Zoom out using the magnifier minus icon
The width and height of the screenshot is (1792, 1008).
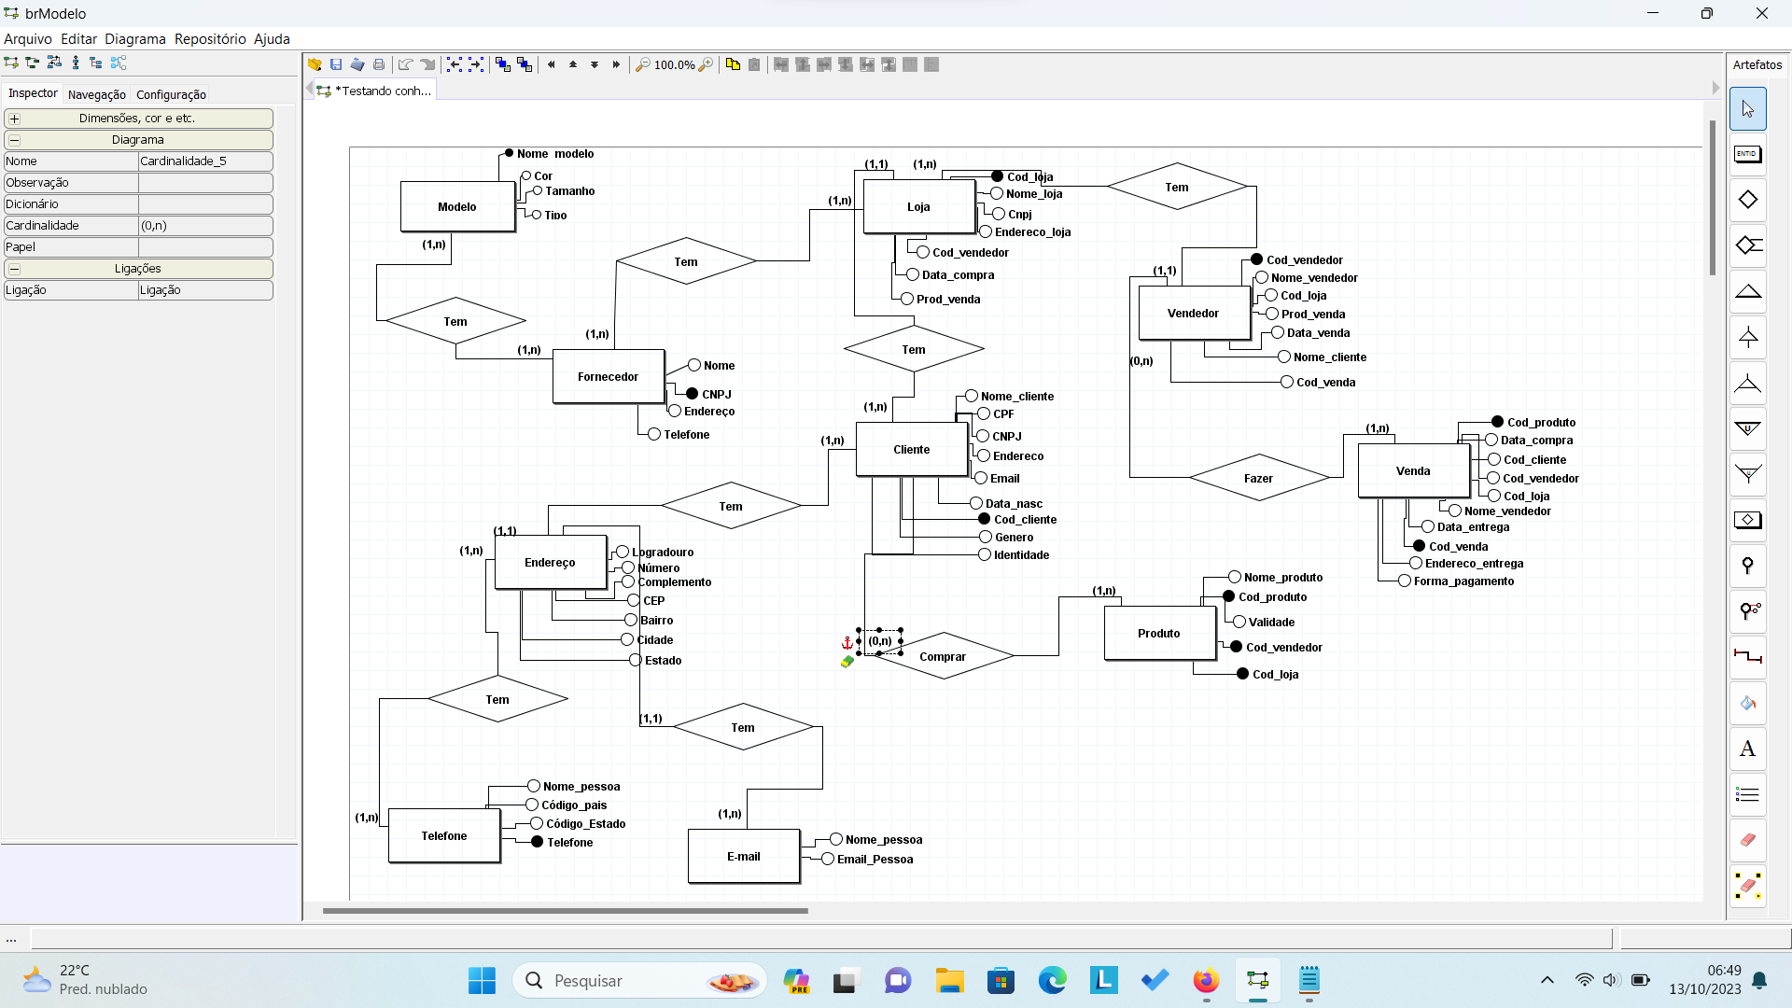click(x=643, y=64)
